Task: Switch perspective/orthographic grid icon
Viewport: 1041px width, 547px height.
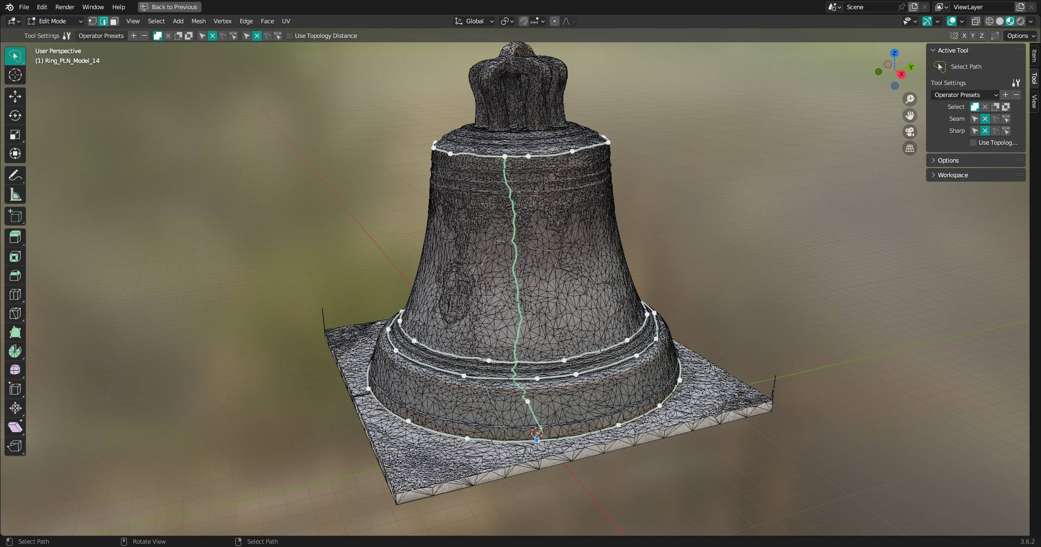Action: (910, 148)
